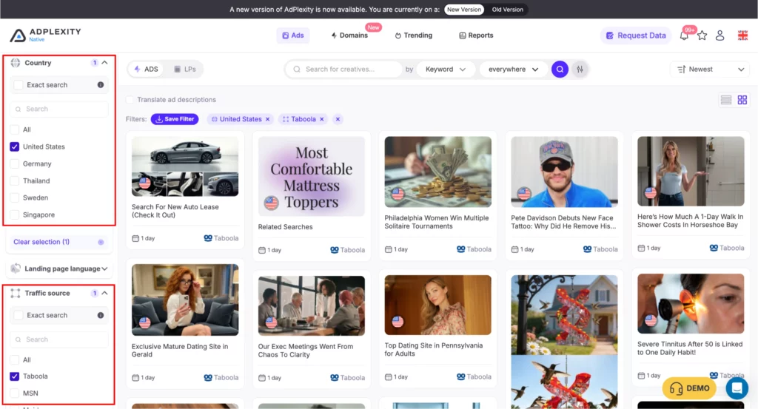
Task: Uncheck the Taboola traffic source checkbox
Action: click(15, 376)
